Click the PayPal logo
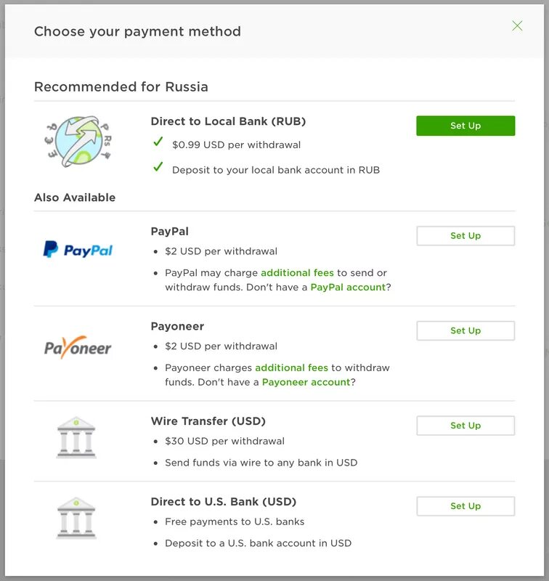 78,250
